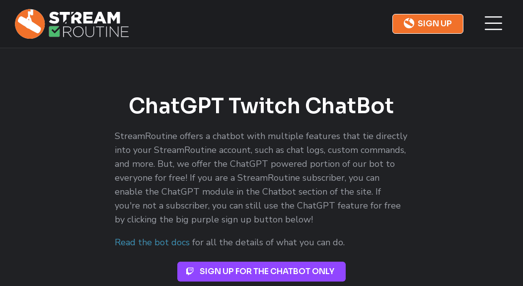Open the Read the bot docs link
Screen dimensions: 523x286
click(x=152, y=242)
